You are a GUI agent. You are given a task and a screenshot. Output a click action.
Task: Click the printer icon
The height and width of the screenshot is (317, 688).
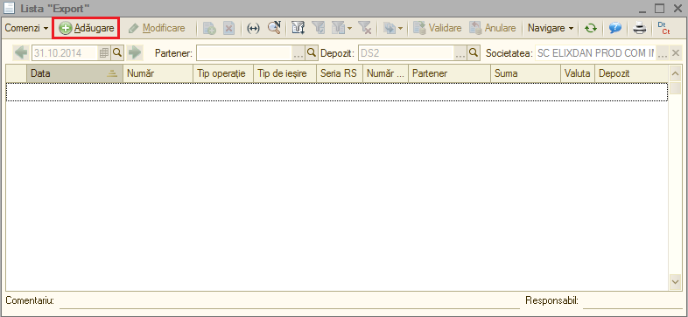pyautogui.click(x=639, y=29)
